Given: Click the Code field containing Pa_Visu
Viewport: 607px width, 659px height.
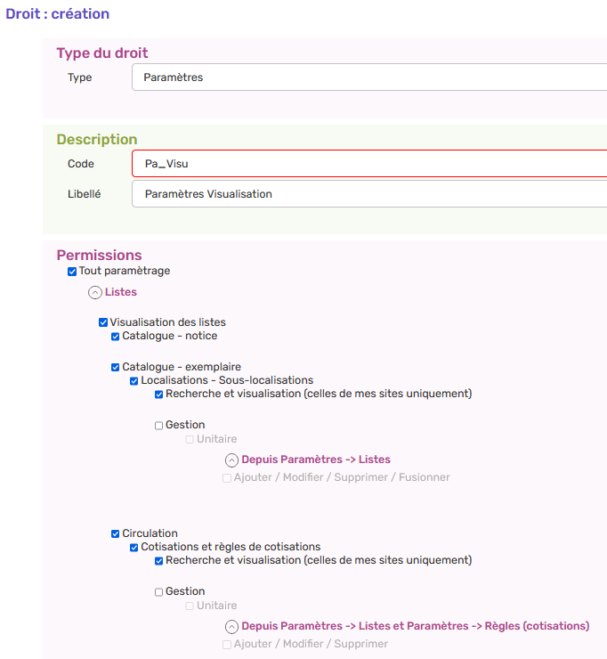Looking at the screenshot, I should pos(369,164).
